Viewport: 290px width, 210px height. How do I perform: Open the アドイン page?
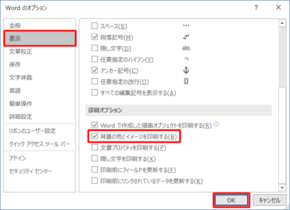(17, 158)
